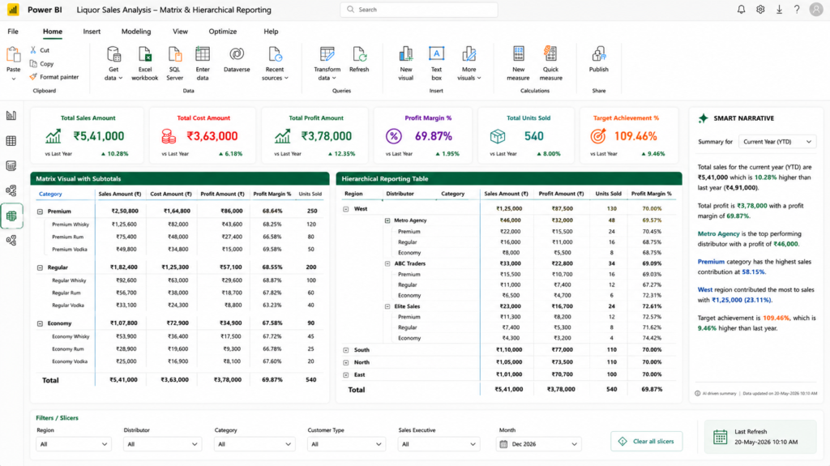Open the More visuals dropdown
This screenshot has height=466, width=830.
(x=469, y=63)
